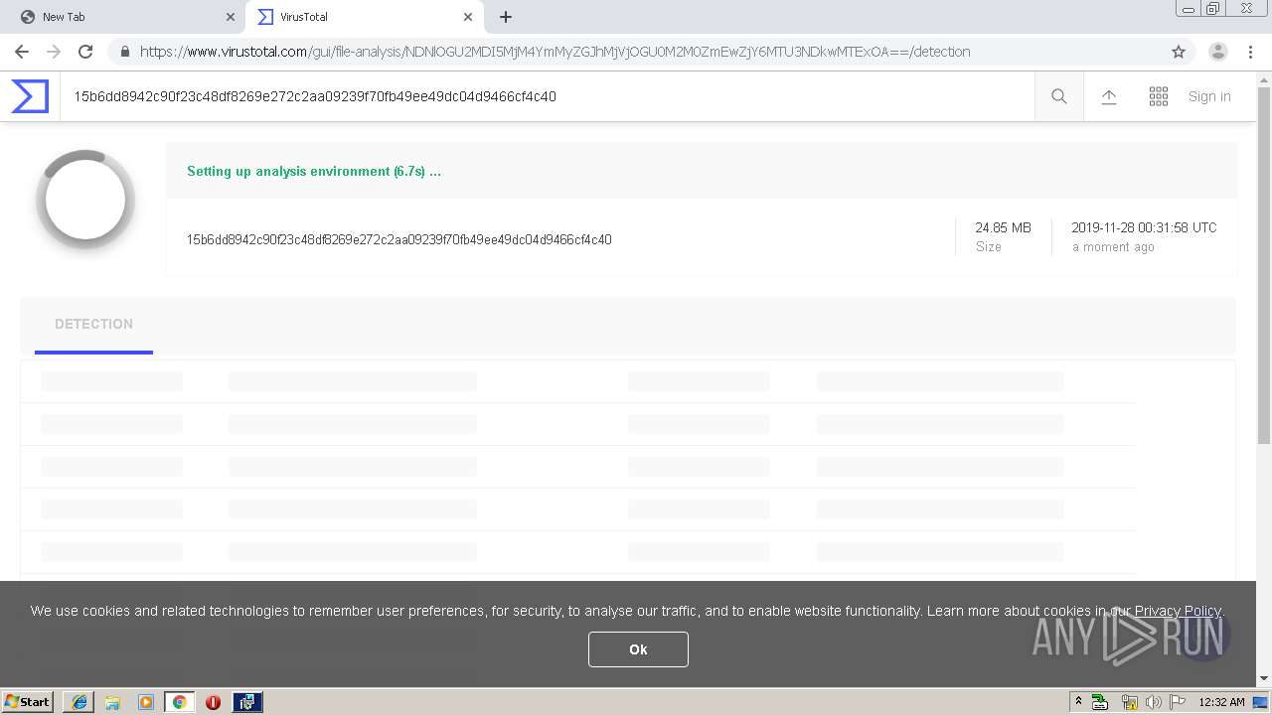
Task: Open Windows Explorer folder taskbar icon
Action: point(112,702)
